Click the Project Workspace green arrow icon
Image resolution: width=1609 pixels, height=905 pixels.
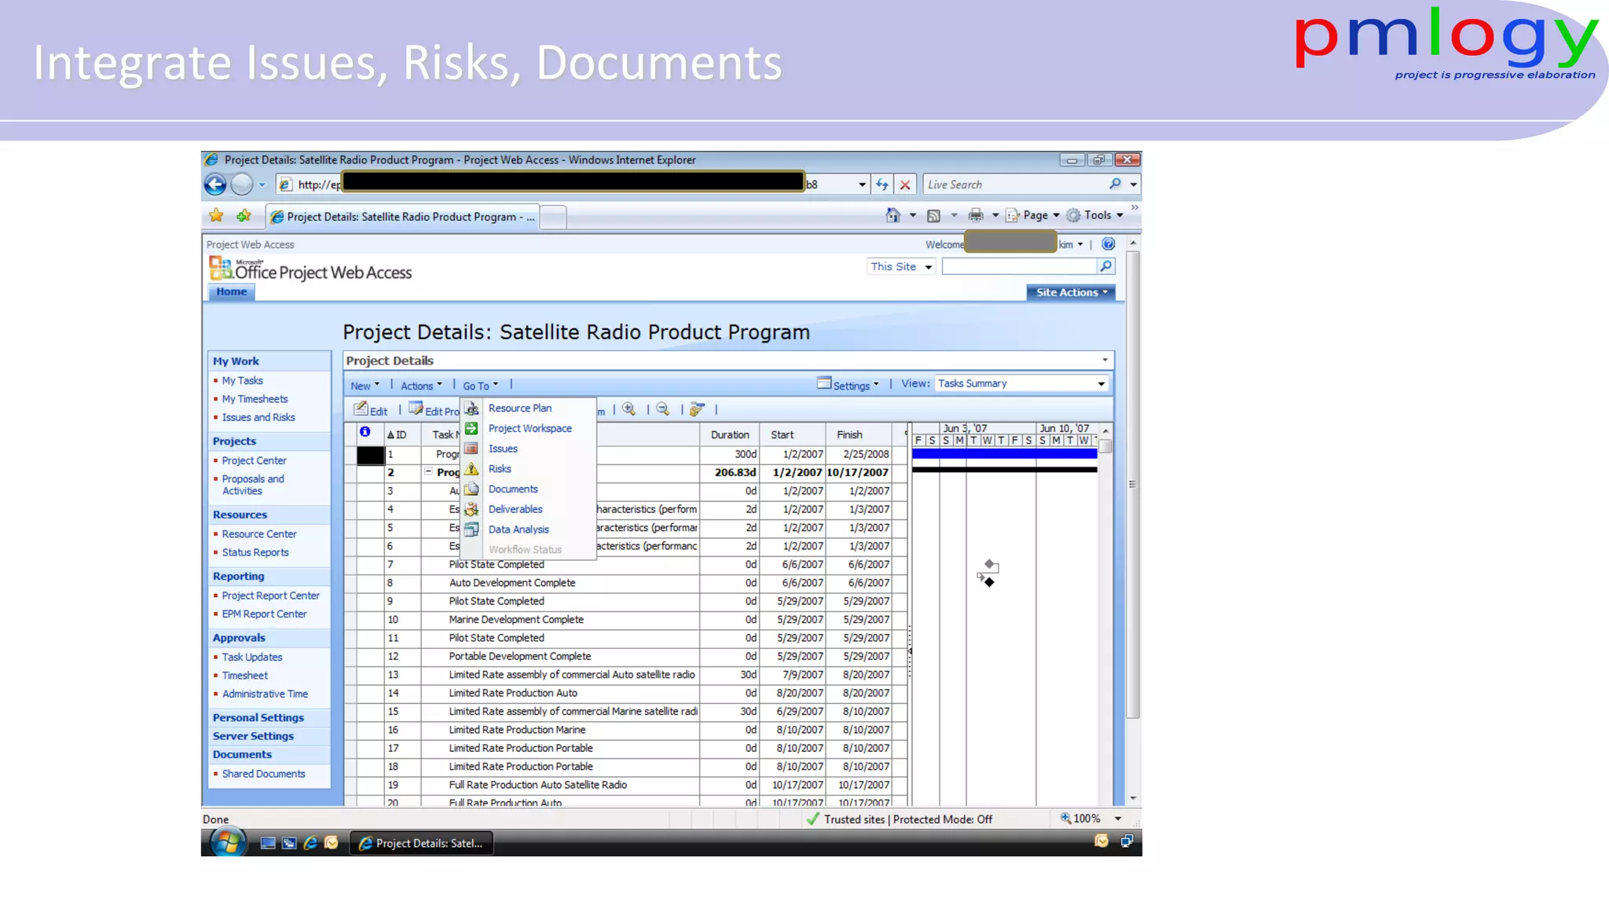[x=471, y=428]
